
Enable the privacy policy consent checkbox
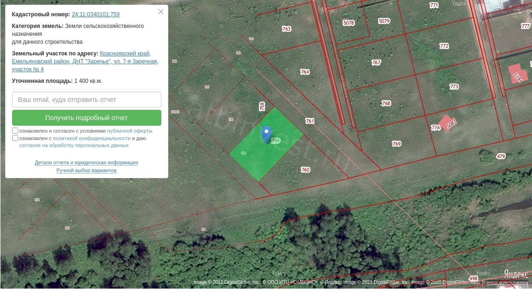pos(15,138)
